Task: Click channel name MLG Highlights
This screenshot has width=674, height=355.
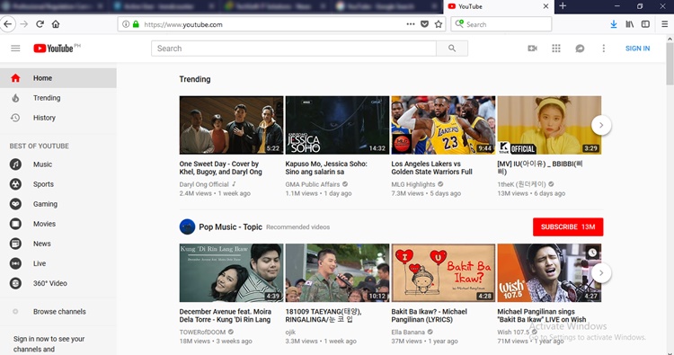Action: (413, 184)
